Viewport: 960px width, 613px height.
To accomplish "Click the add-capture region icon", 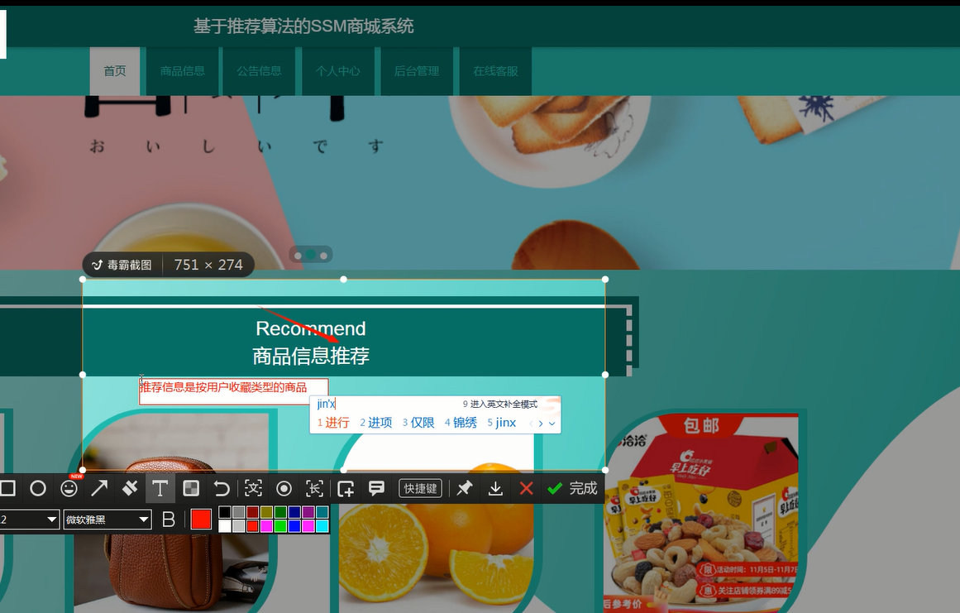I will [346, 488].
